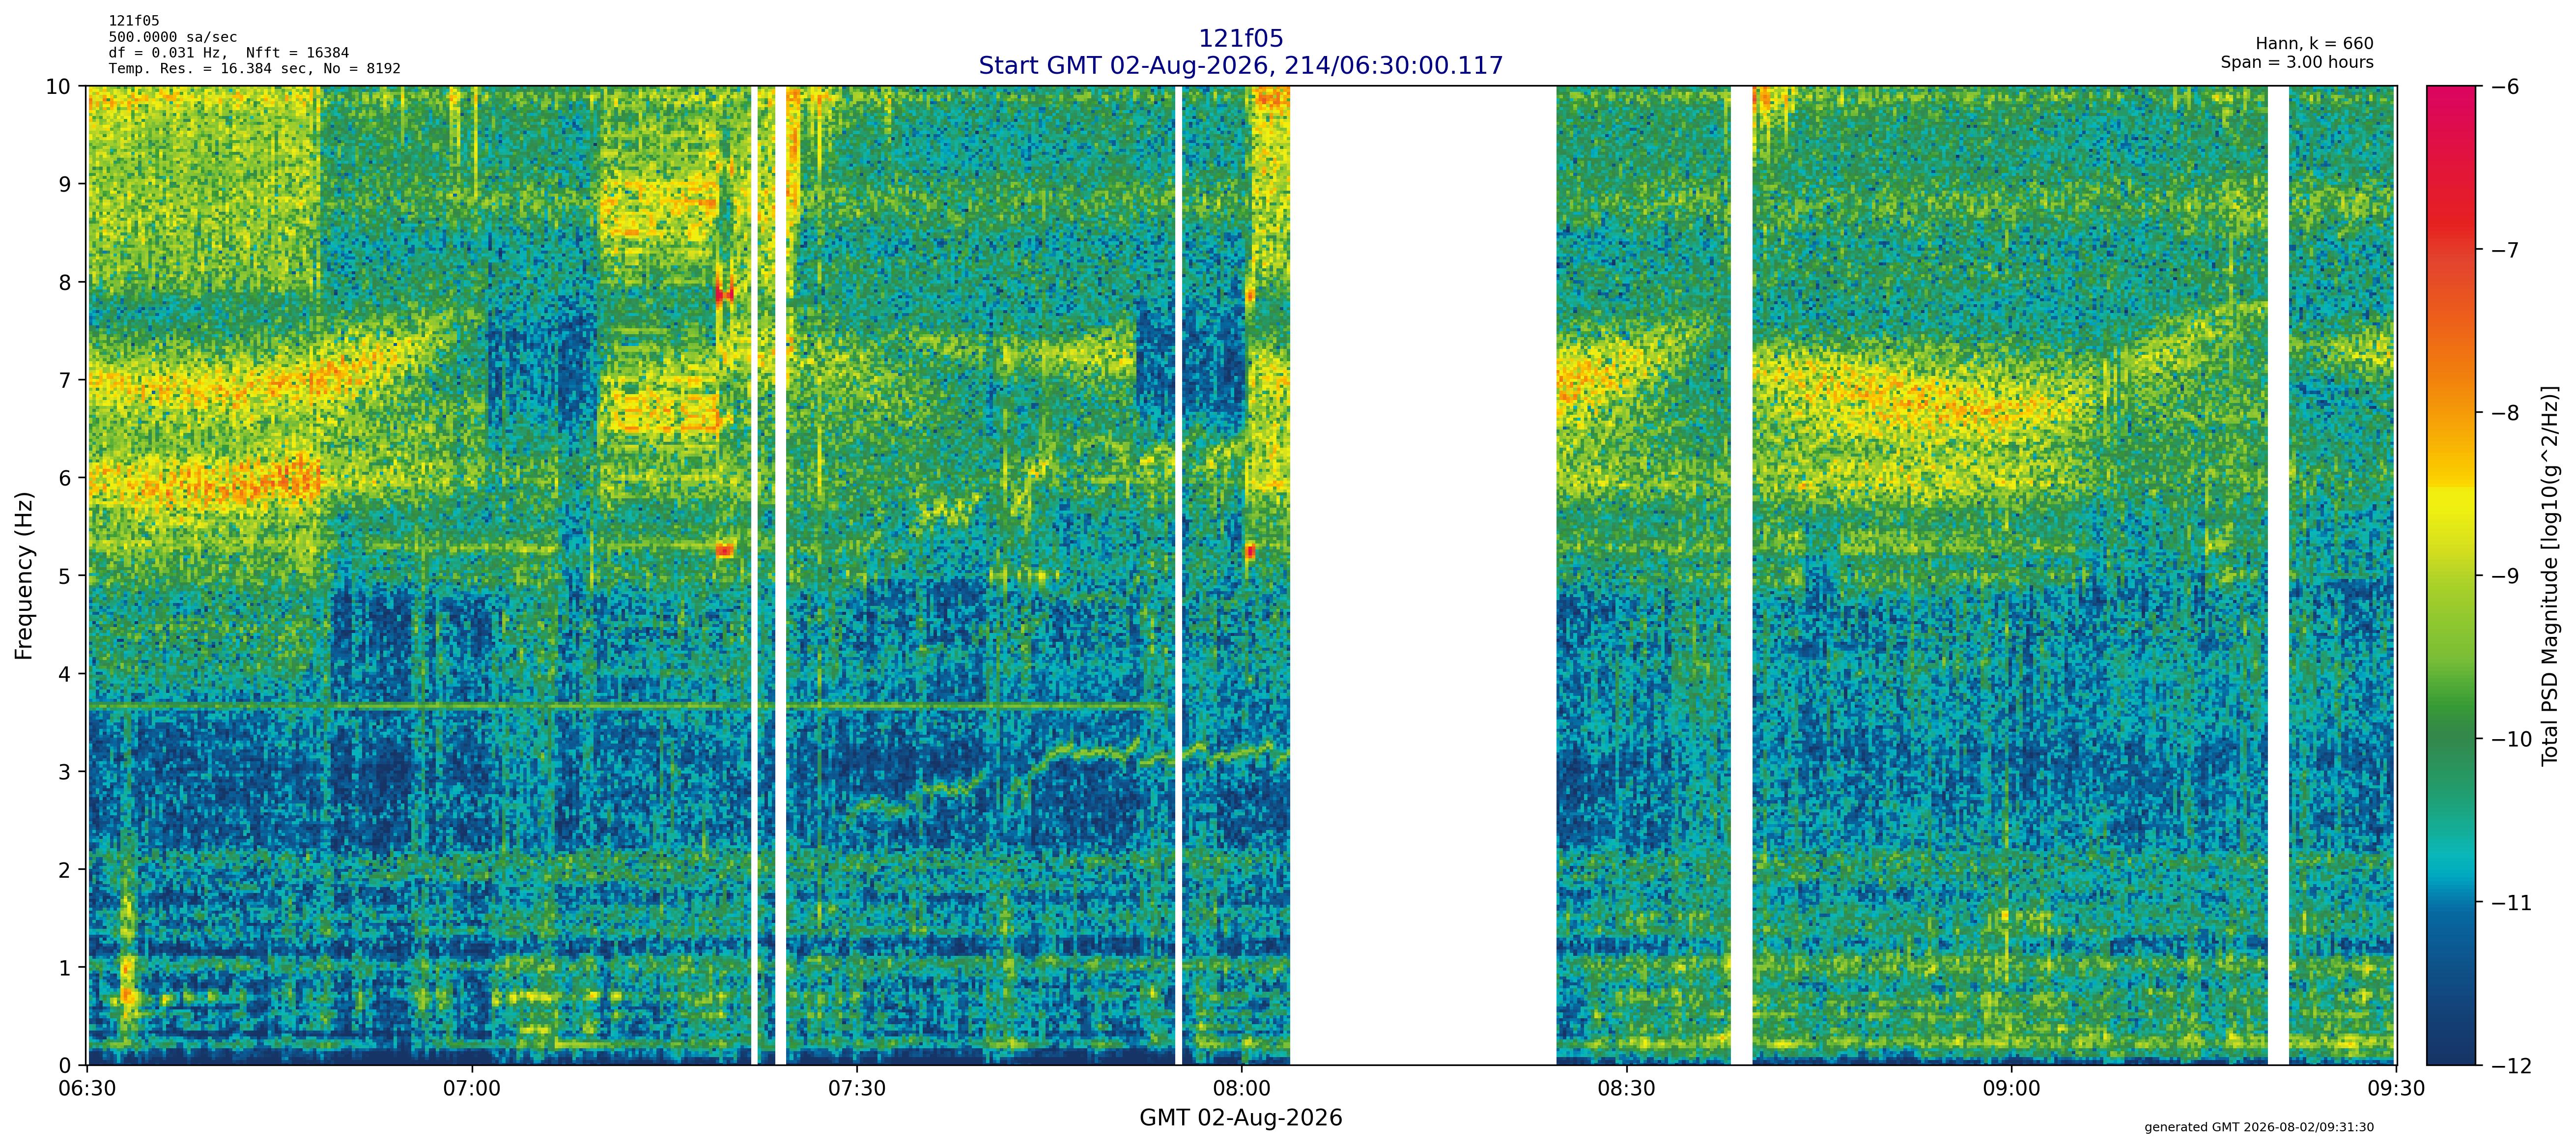Select the 08:00 time axis tick label
The image size is (2576, 1148).
pyautogui.click(x=1242, y=1088)
